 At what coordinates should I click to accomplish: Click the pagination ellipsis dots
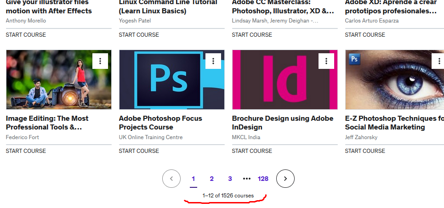point(247,179)
